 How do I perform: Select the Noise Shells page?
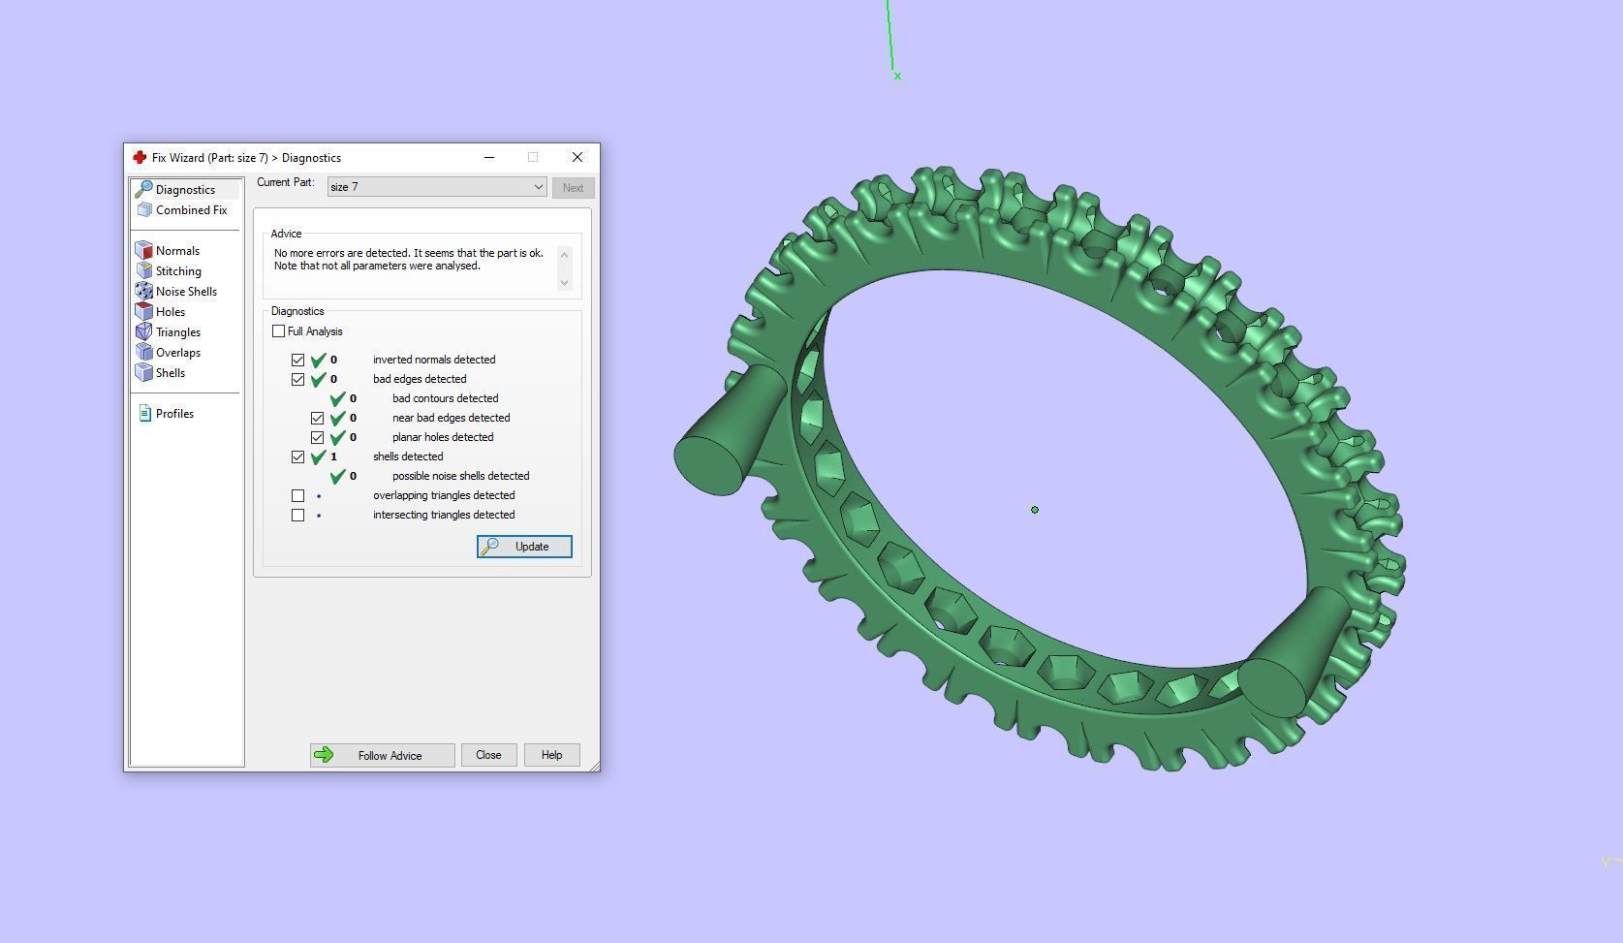coord(186,291)
